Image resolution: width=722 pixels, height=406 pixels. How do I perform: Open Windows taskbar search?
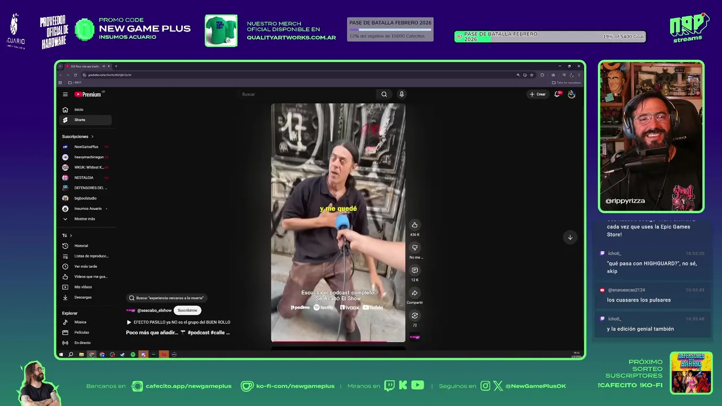71,355
